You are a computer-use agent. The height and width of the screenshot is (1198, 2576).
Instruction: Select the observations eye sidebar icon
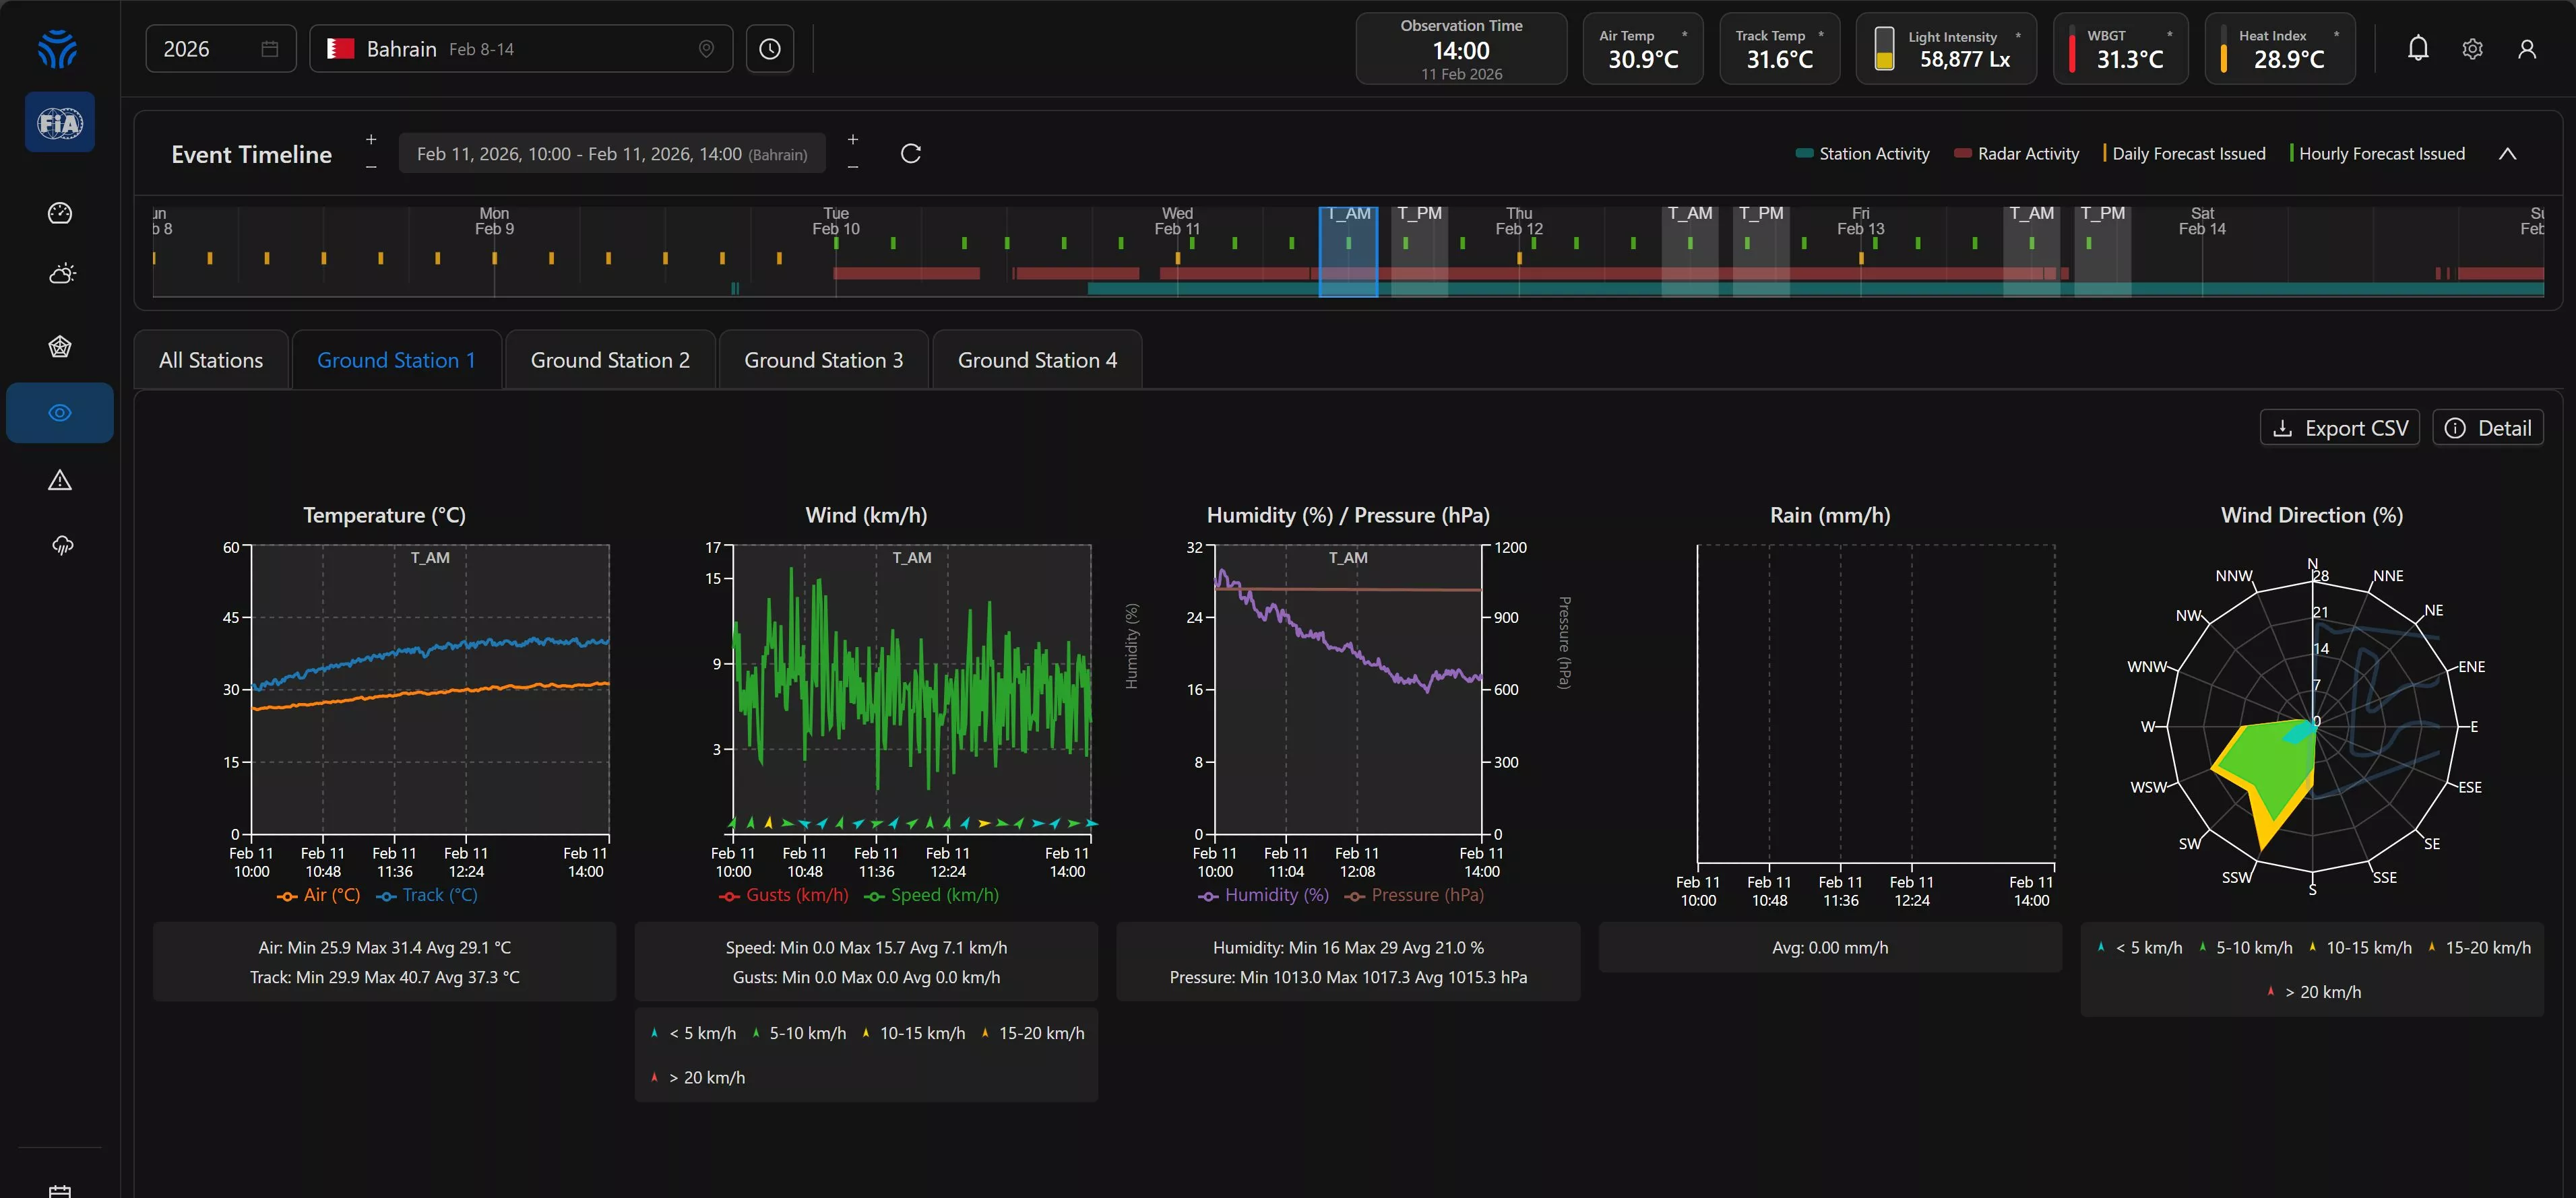[60, 413]
